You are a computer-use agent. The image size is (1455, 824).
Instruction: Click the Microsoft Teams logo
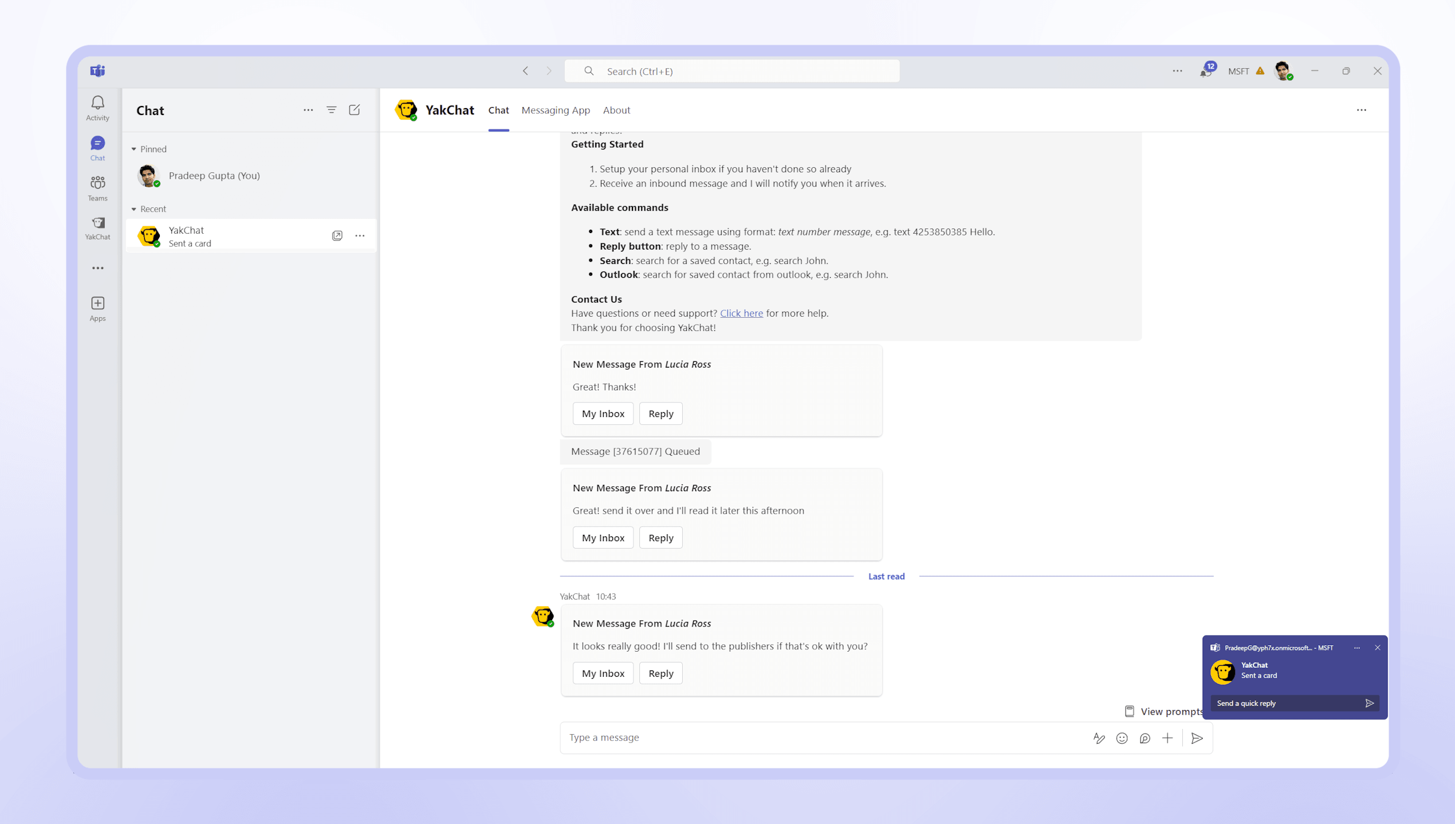pyautogui.click(x=97, y=70)
